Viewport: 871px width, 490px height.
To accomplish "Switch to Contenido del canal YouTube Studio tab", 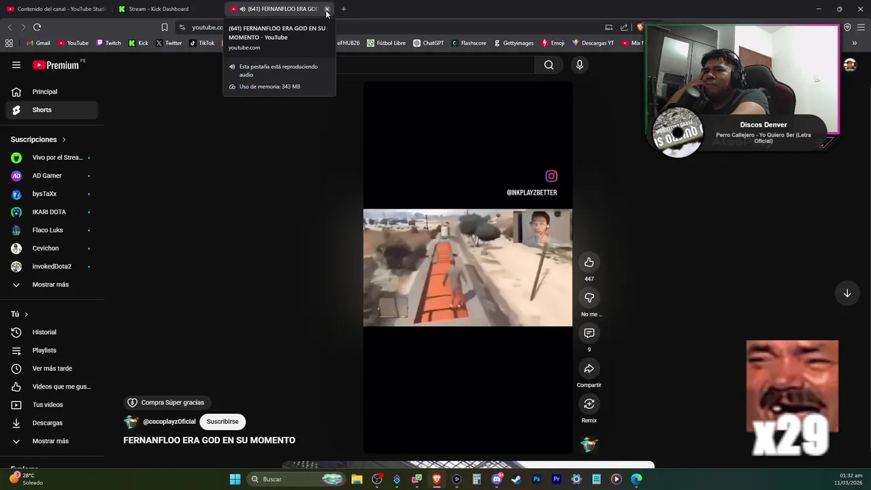I will point(56,9).
